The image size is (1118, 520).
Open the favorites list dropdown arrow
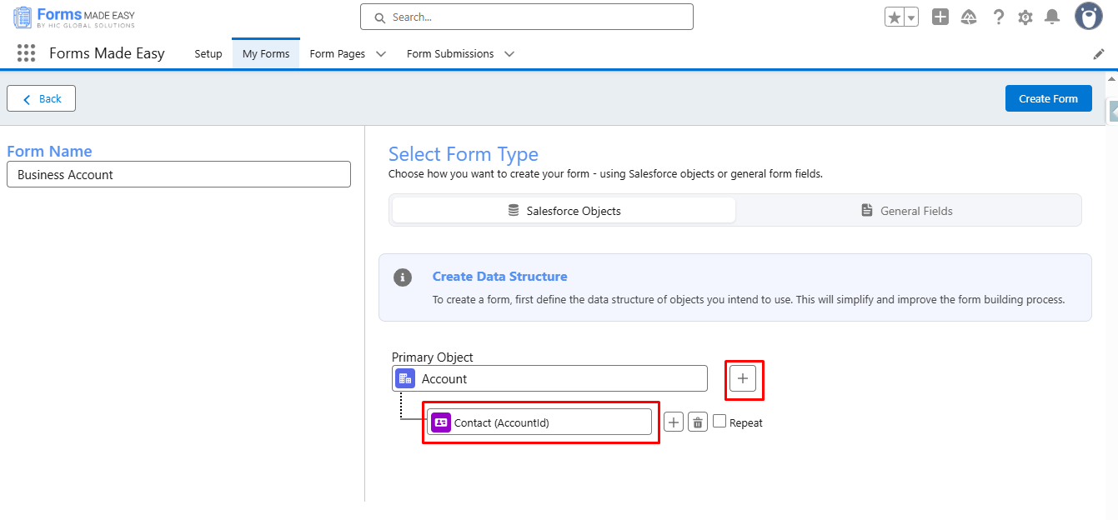pyautogui.click(x=911, y=17)
